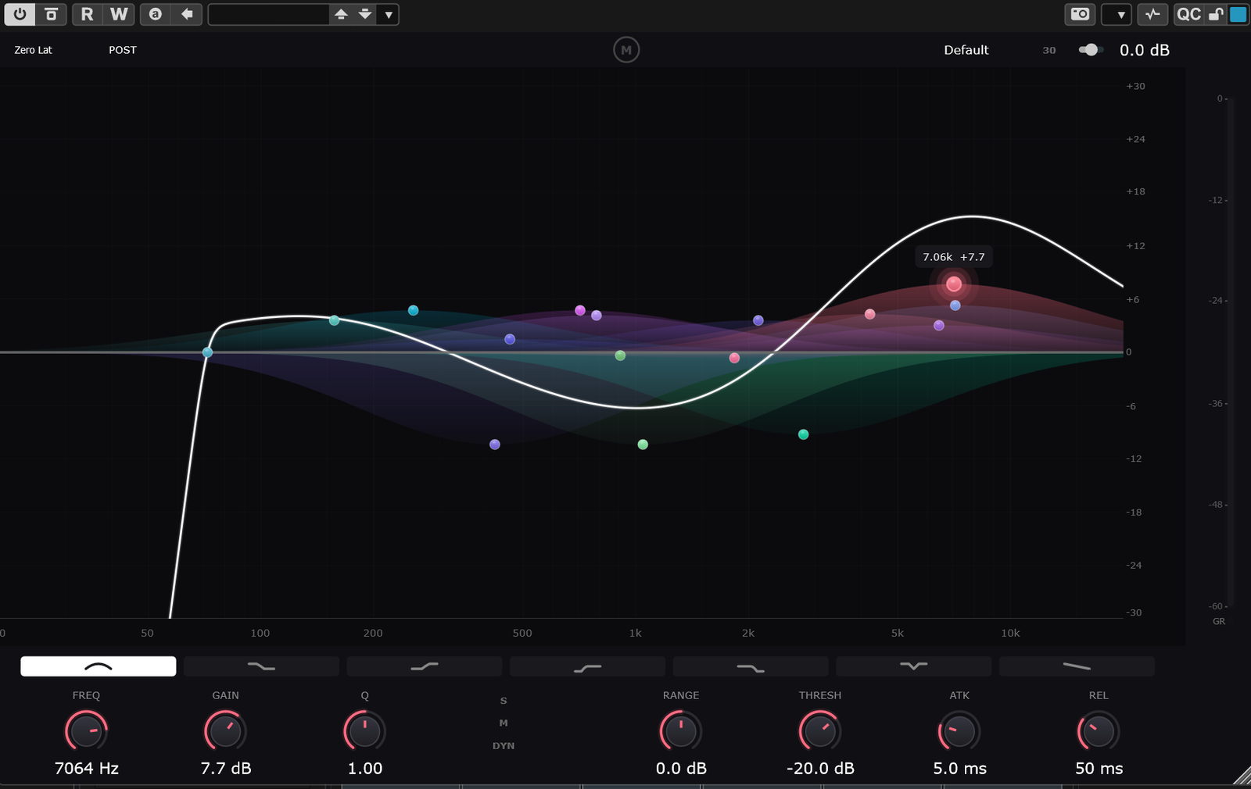The height and width of the screenshot is (789, 1251).
Task: Click the camera snapshot icon
Action: pos(1080,14)
